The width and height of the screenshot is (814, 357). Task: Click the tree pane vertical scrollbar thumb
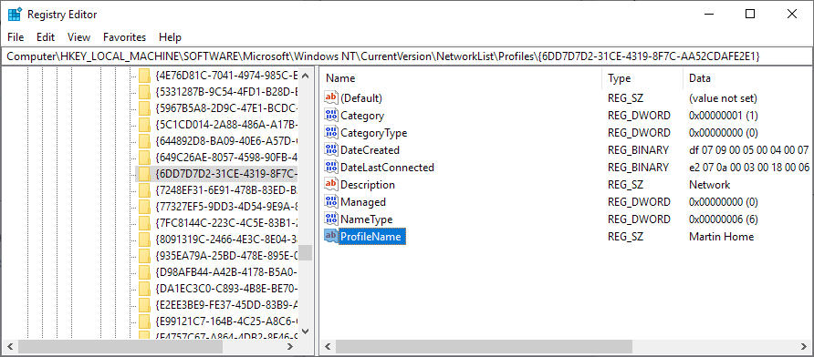click(305, 252)
